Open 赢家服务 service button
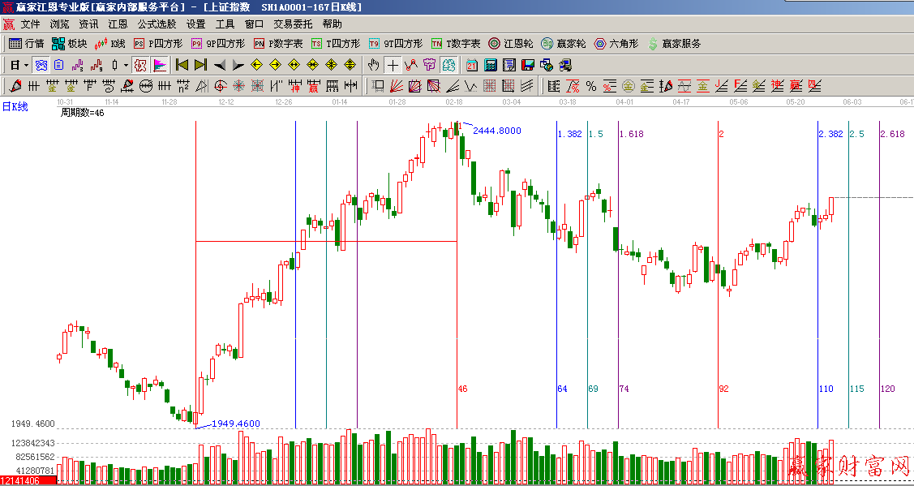The height and width of the screenshot is (486, 914). point(674,44)
